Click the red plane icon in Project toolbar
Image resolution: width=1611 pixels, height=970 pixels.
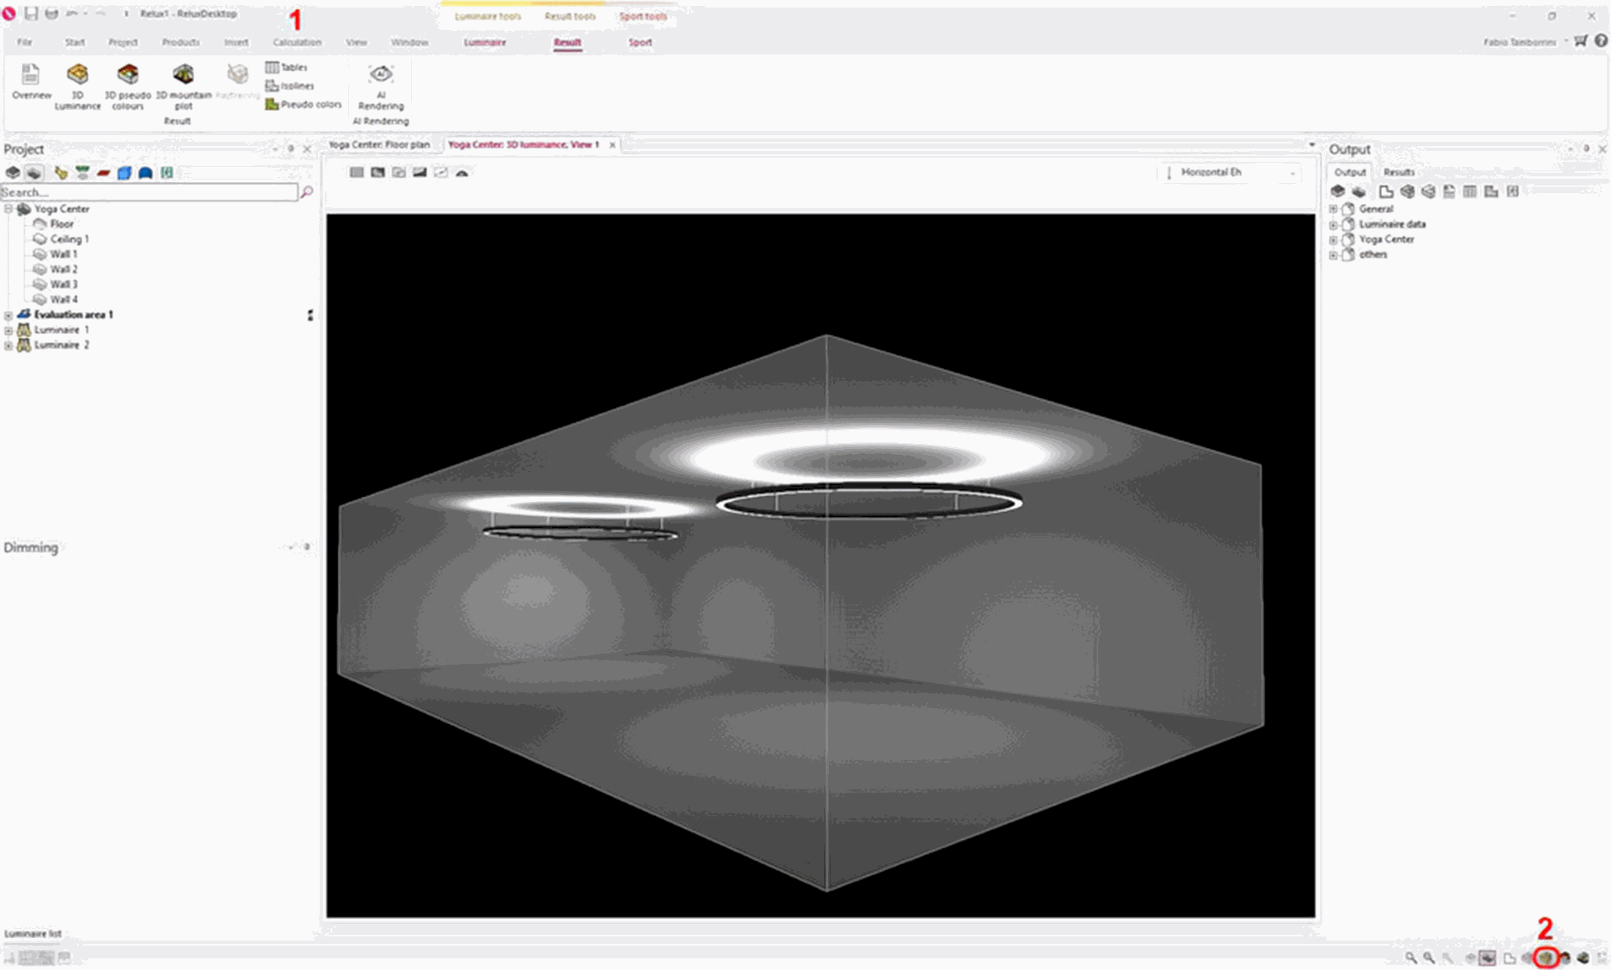tap(103, 173)
